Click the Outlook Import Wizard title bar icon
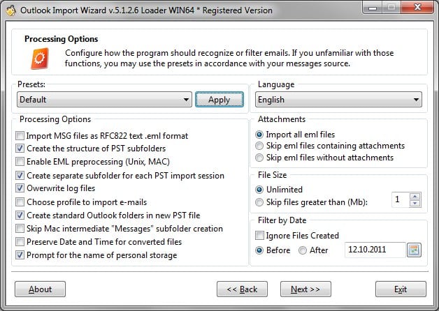The image size is (439, 311). [x=10, y=10]
